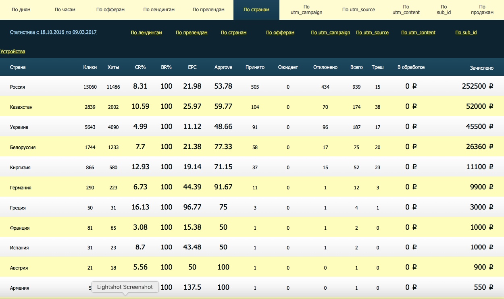Select the Киргизия country row
The image size is (504, 299).
252,167
